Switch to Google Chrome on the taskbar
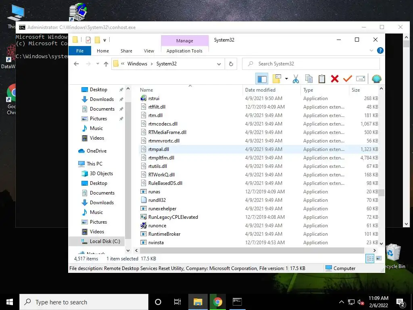This screenshot has width=413, height=310. tap(217, 302)
